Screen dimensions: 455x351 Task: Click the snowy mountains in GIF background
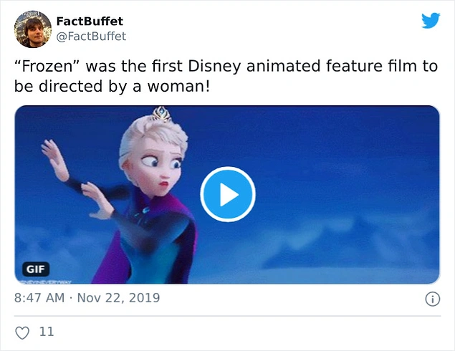344,236
